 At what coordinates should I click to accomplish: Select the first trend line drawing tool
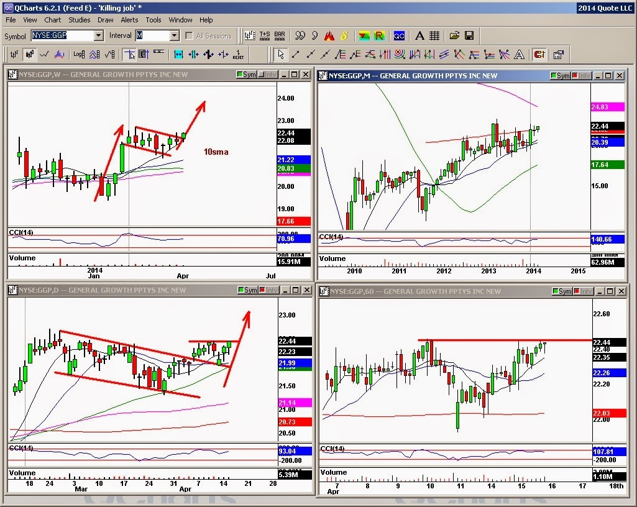click(x=296, y=55)
